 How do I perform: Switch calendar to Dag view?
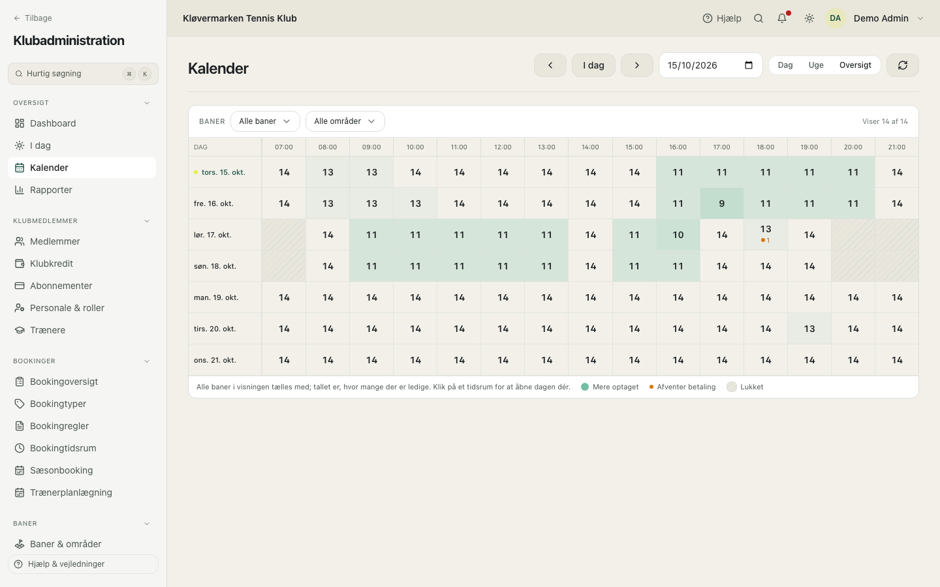[x=785, y=65]
